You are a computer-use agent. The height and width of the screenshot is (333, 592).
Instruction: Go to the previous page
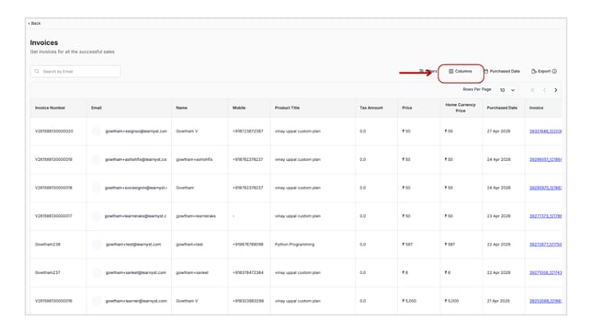point(544,90)
